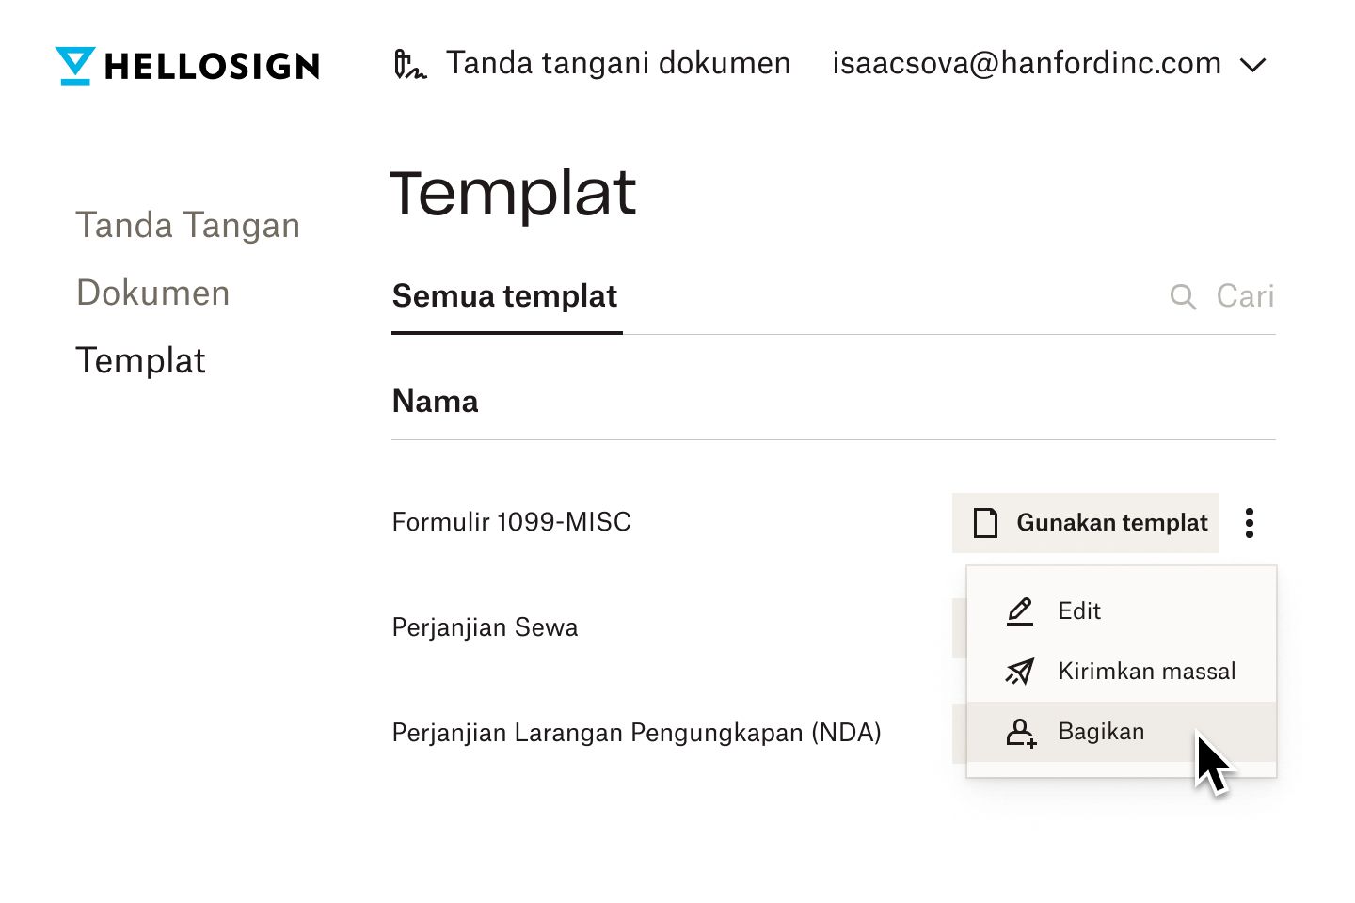Click the paper plane icon for Kirimkan massal
The width and height of the screenshot is (1355, 903).
(x=1019, y=672)
